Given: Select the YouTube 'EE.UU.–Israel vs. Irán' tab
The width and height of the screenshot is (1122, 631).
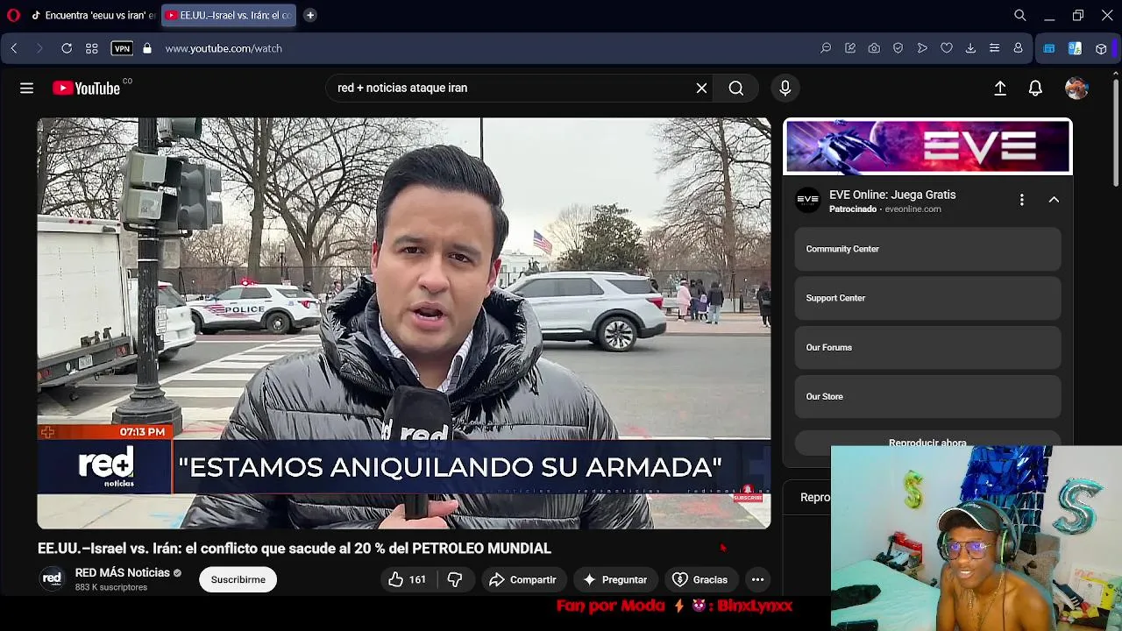Looking at the screenshot, I should (x=228, y=15).
